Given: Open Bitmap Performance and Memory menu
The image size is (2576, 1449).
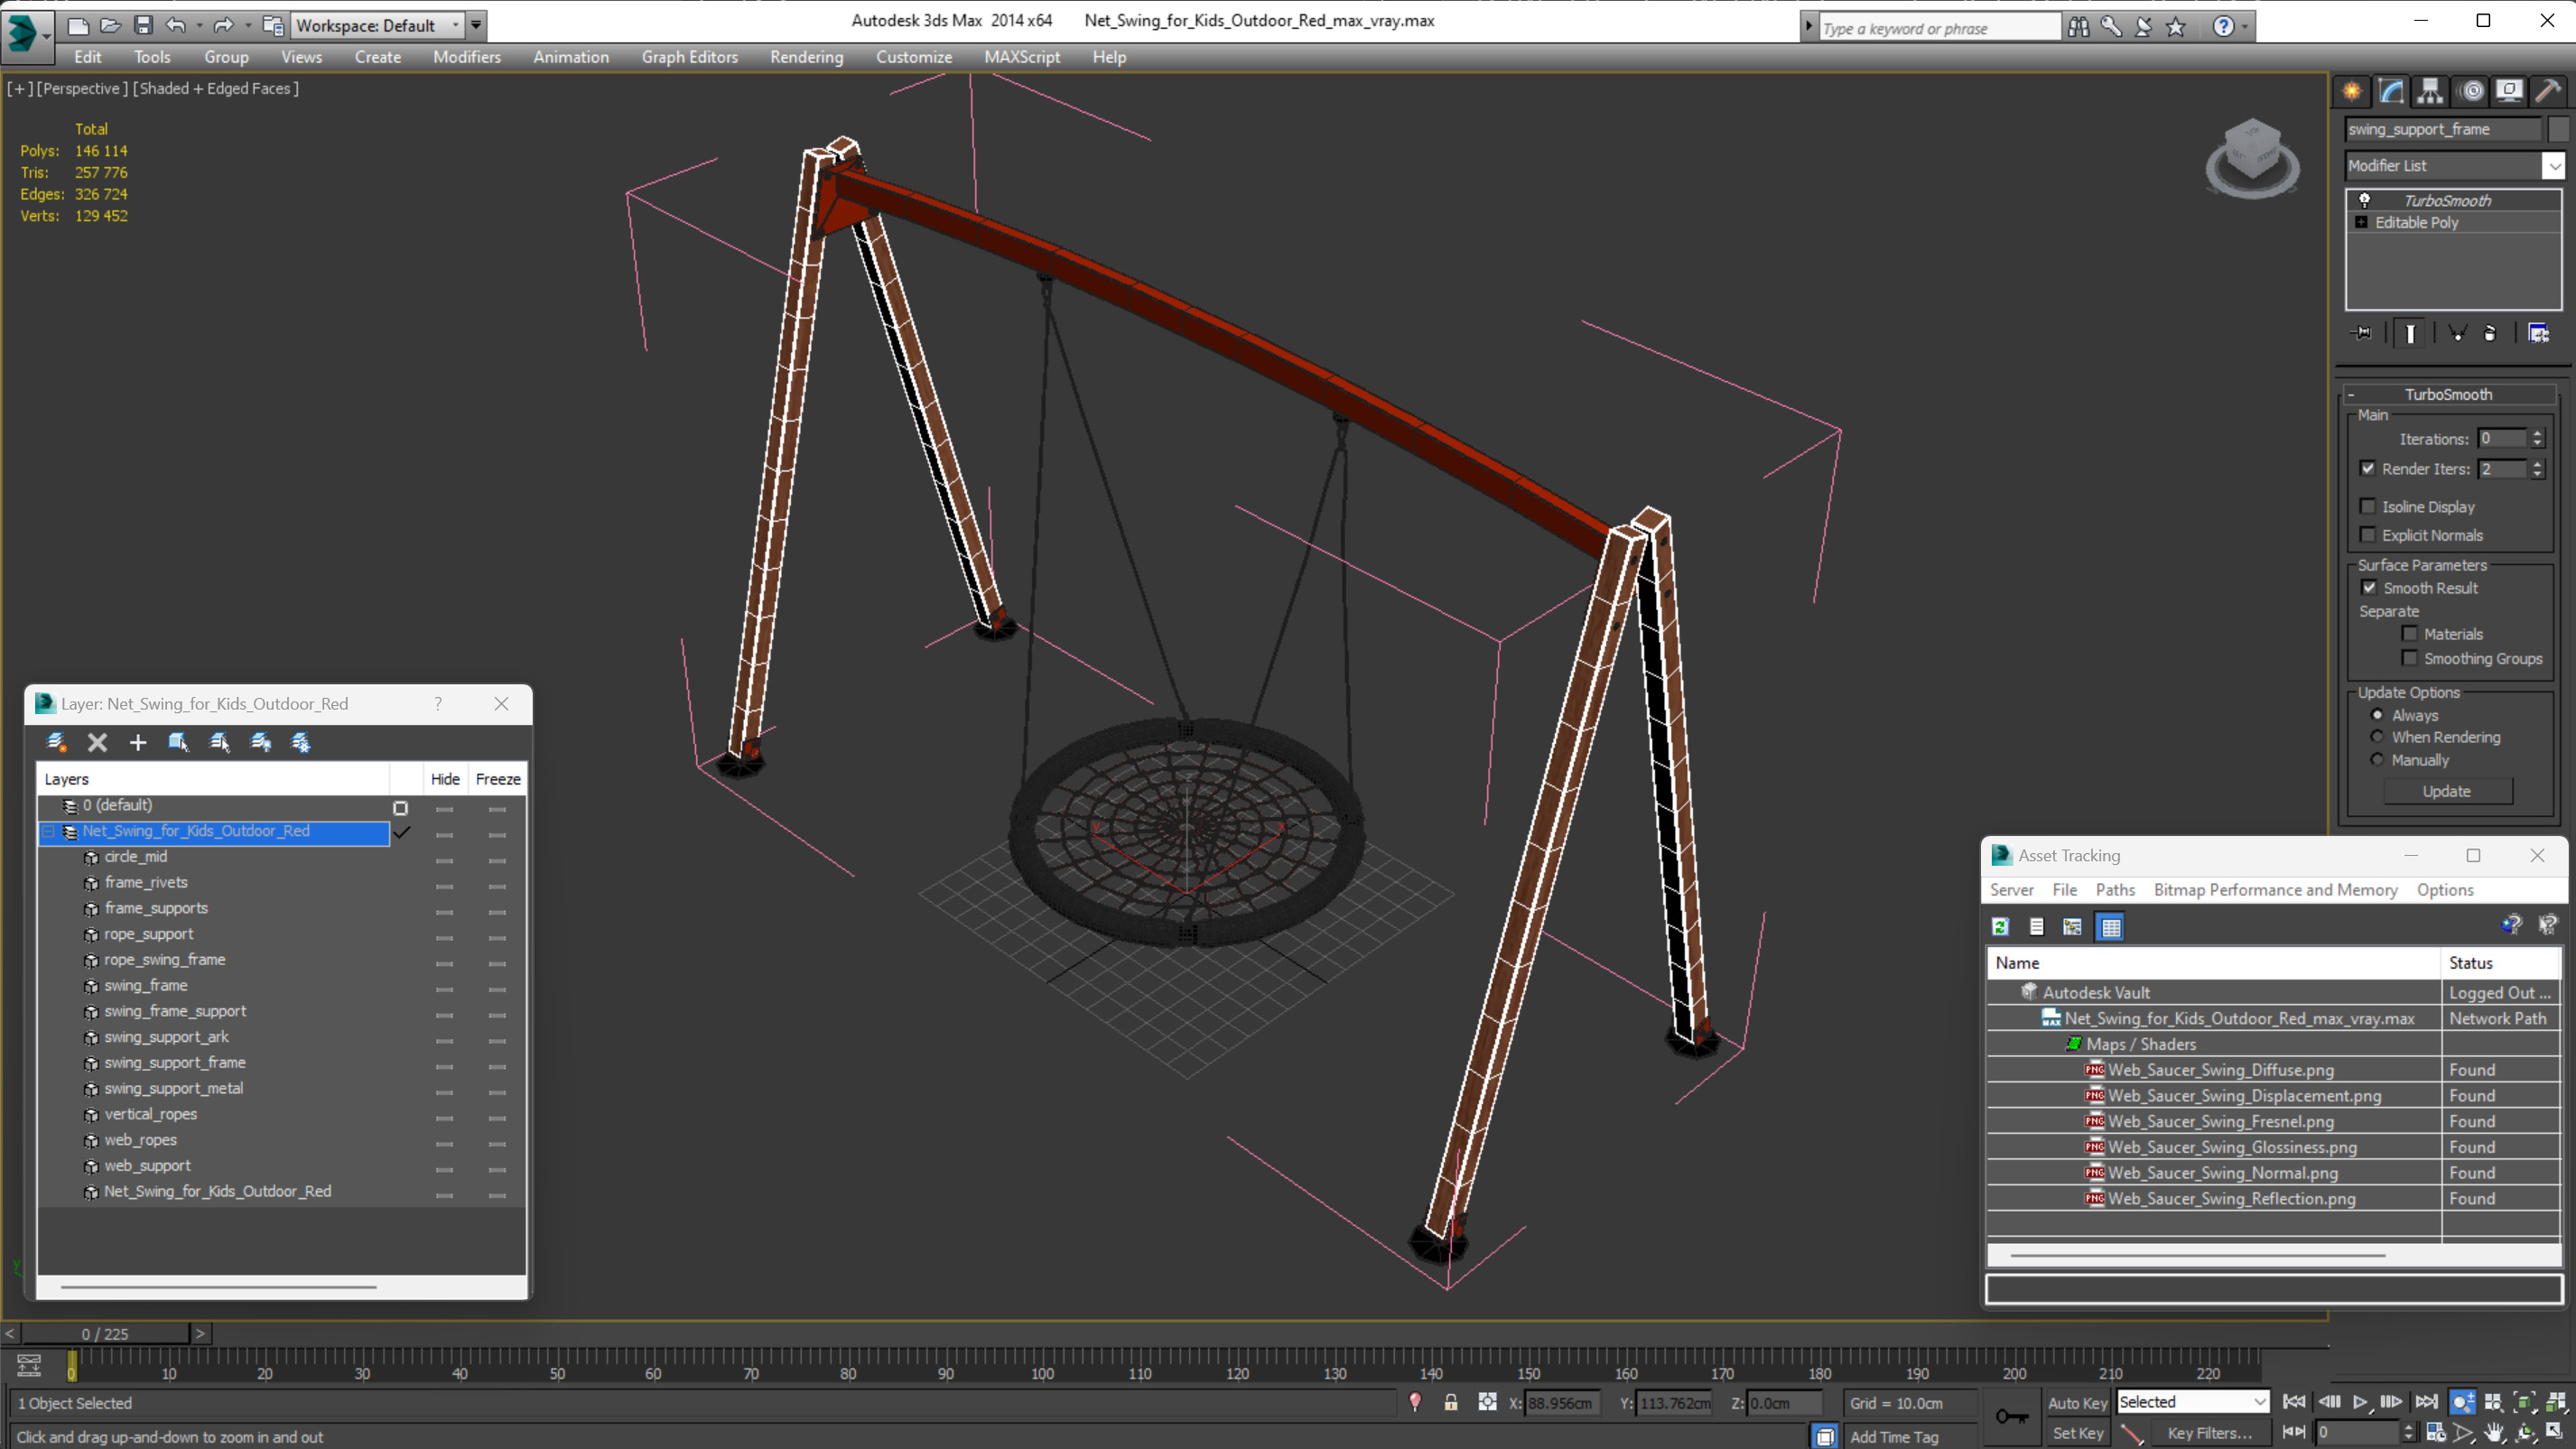Looking at the screenshot, I should 2275,890.
